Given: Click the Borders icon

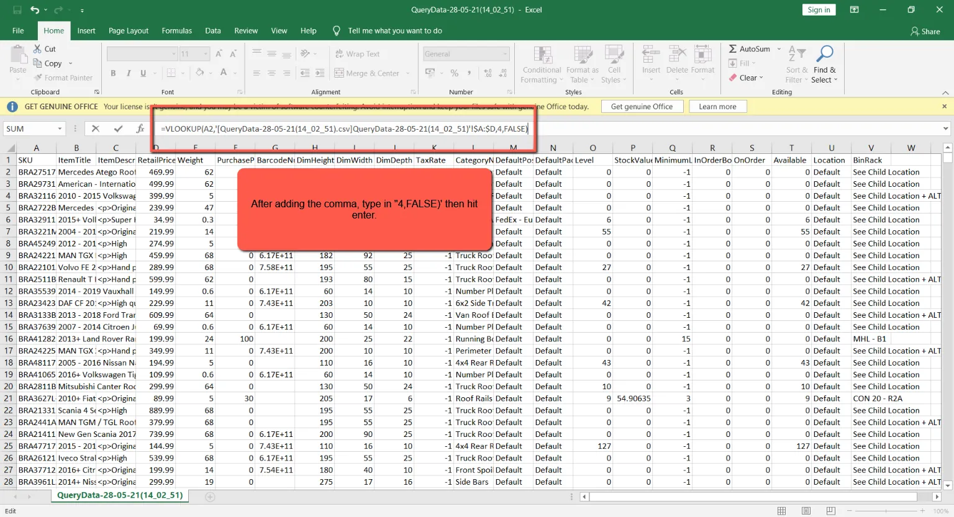Looking at the screenshot, I should coord(171,73).
